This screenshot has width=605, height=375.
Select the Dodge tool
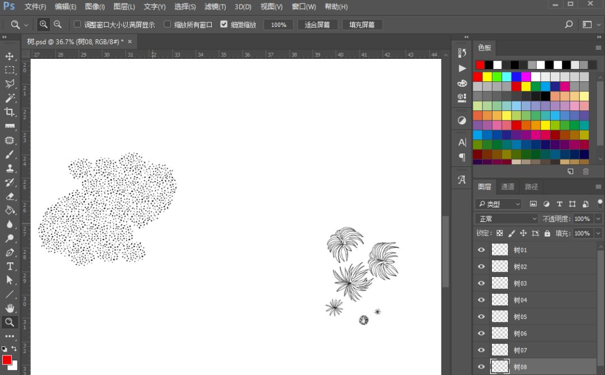[x=10, y=238]
